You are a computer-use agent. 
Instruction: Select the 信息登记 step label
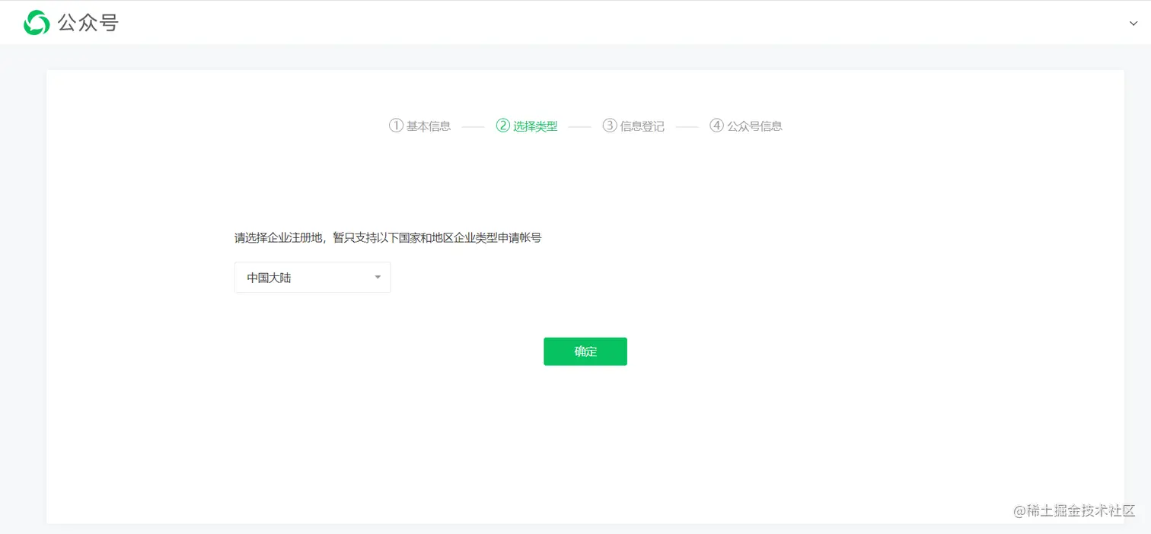pyautogui.click(x=642, y=126)
